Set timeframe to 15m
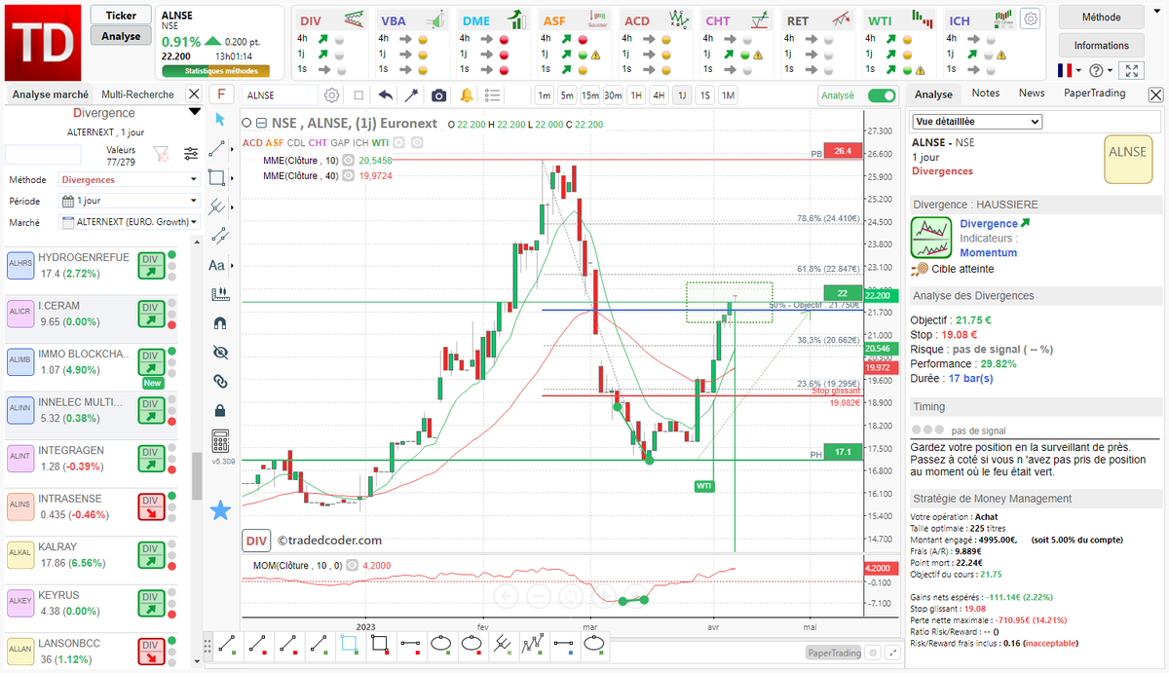 click(589, 95)
